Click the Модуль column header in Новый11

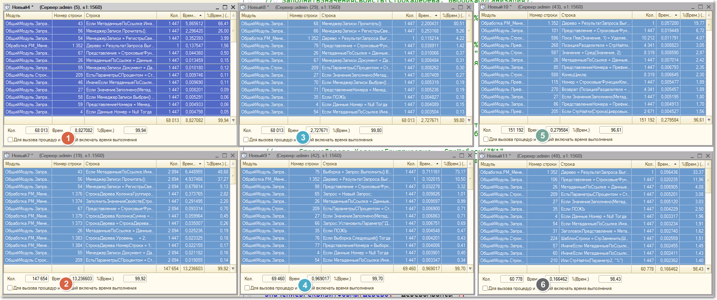(502, 164)
